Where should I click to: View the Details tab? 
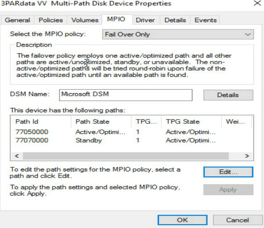pos(175,20)
